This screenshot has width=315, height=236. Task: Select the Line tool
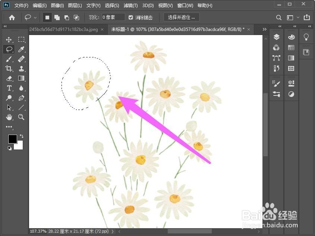click(21, 107)
